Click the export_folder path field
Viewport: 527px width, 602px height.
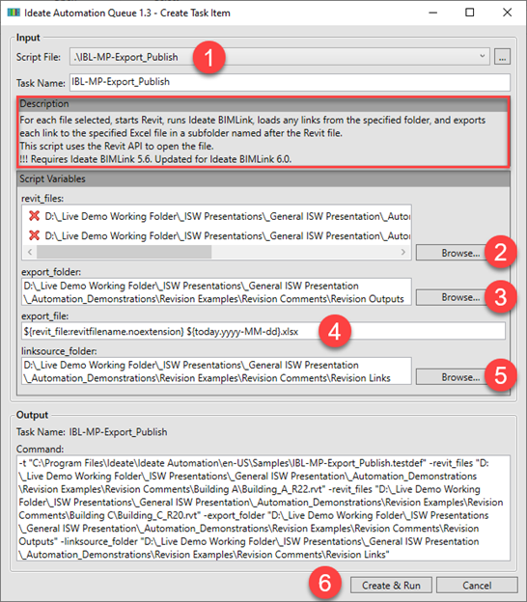[216, 292]
